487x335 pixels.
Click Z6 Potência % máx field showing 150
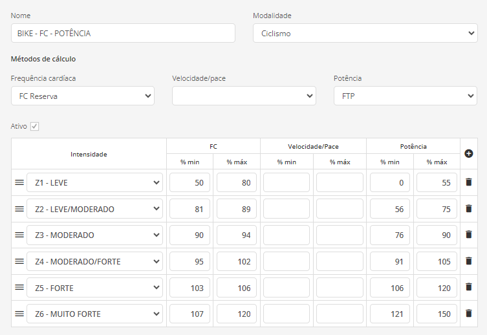click(x=437, y=314)
